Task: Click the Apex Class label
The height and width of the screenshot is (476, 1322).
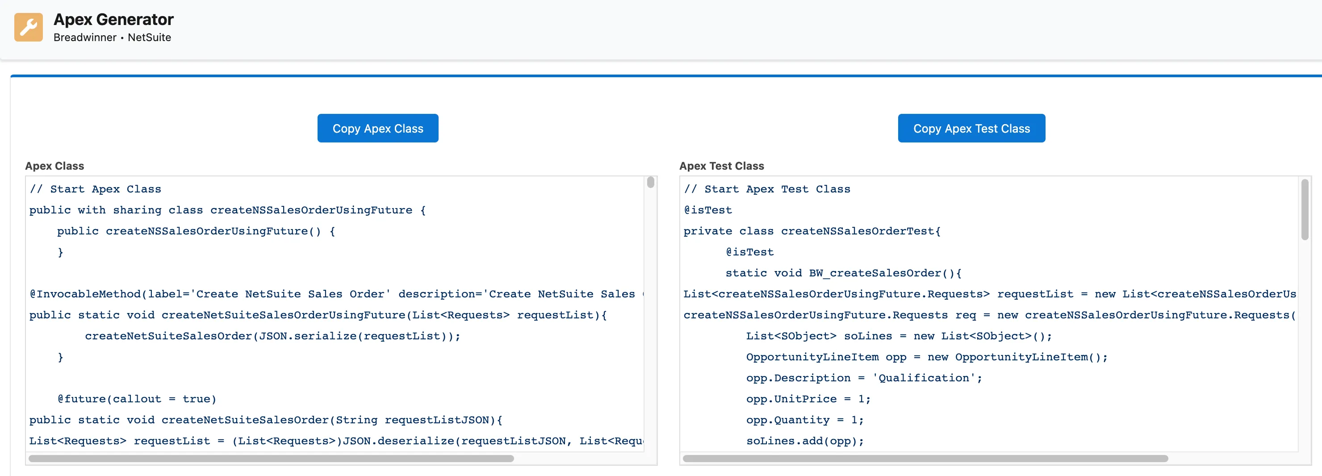Action: tap(54, 166)
